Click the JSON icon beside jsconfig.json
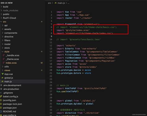The width and height of the screenshot is (147, 116). click(x=1, y=100)
